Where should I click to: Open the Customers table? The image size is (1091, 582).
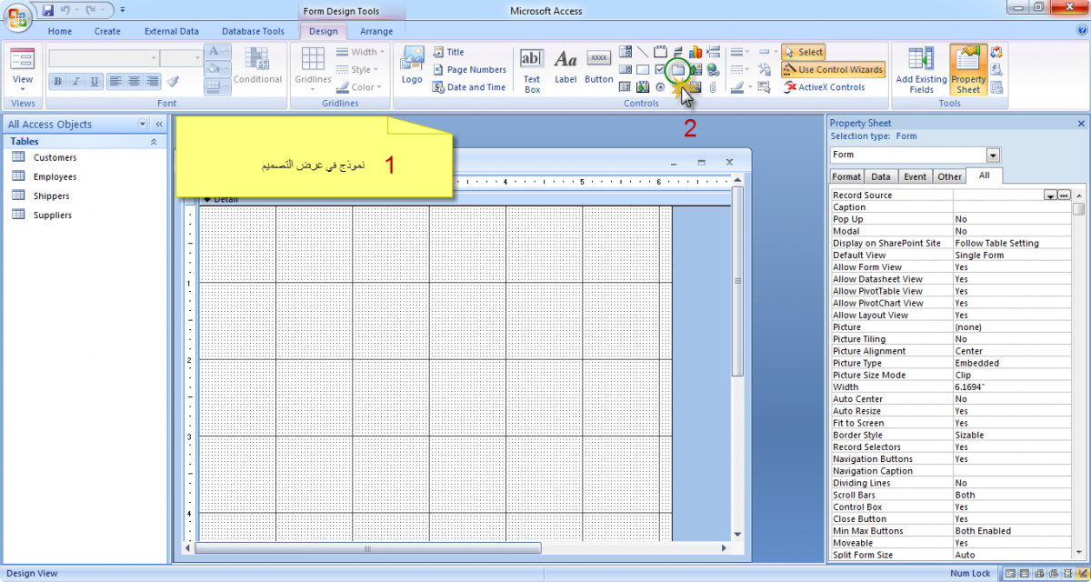pos(55,157)
